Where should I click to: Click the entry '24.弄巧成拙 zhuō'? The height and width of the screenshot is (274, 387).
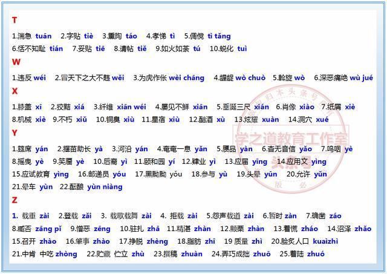[x=241, y=254]
